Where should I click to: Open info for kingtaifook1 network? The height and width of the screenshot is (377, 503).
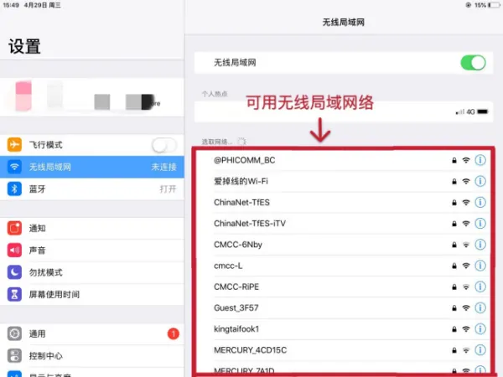[480, 329]
